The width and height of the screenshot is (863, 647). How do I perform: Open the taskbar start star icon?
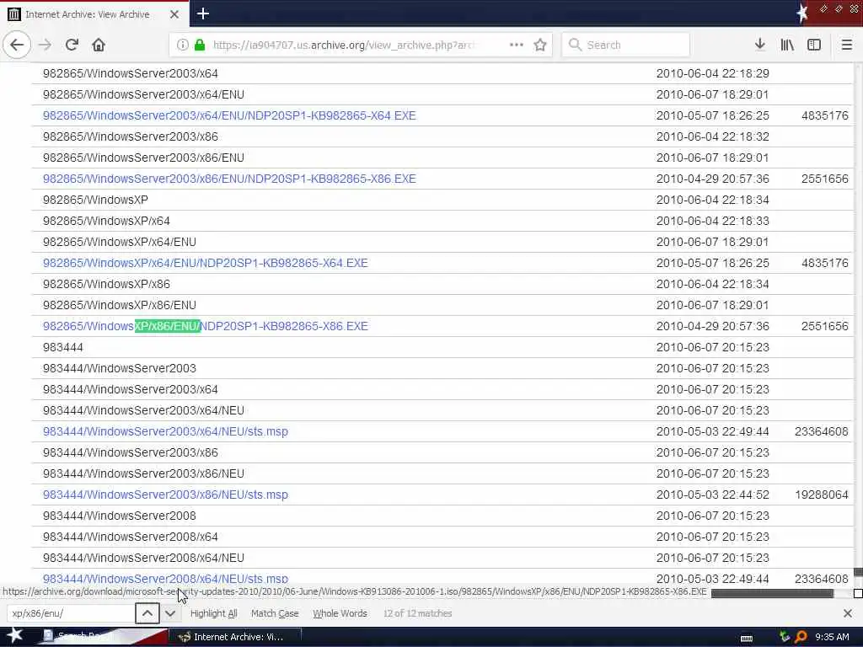[x=14, y=635]
